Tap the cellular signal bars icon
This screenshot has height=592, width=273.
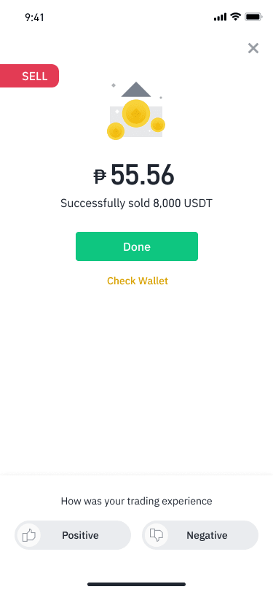pos(220,17)
